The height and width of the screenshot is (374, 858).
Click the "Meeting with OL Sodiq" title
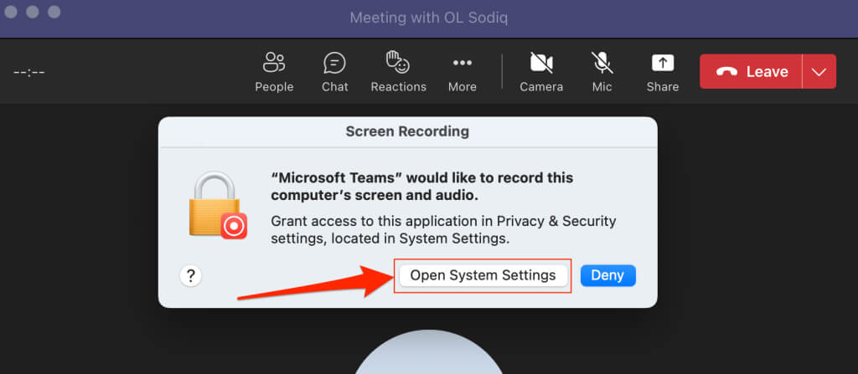point(429,17)
